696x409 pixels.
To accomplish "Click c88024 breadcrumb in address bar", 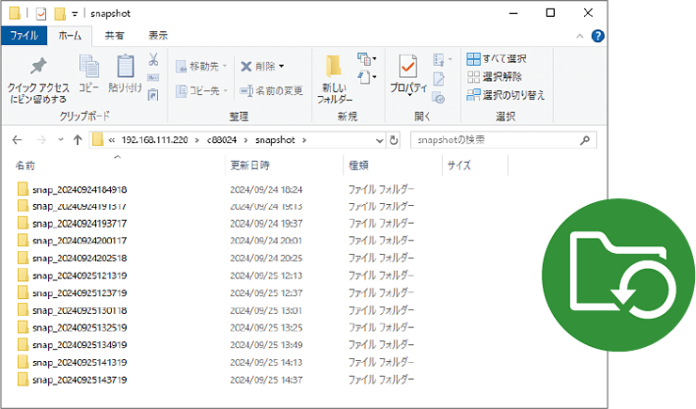I will click(x=221, y=140).
